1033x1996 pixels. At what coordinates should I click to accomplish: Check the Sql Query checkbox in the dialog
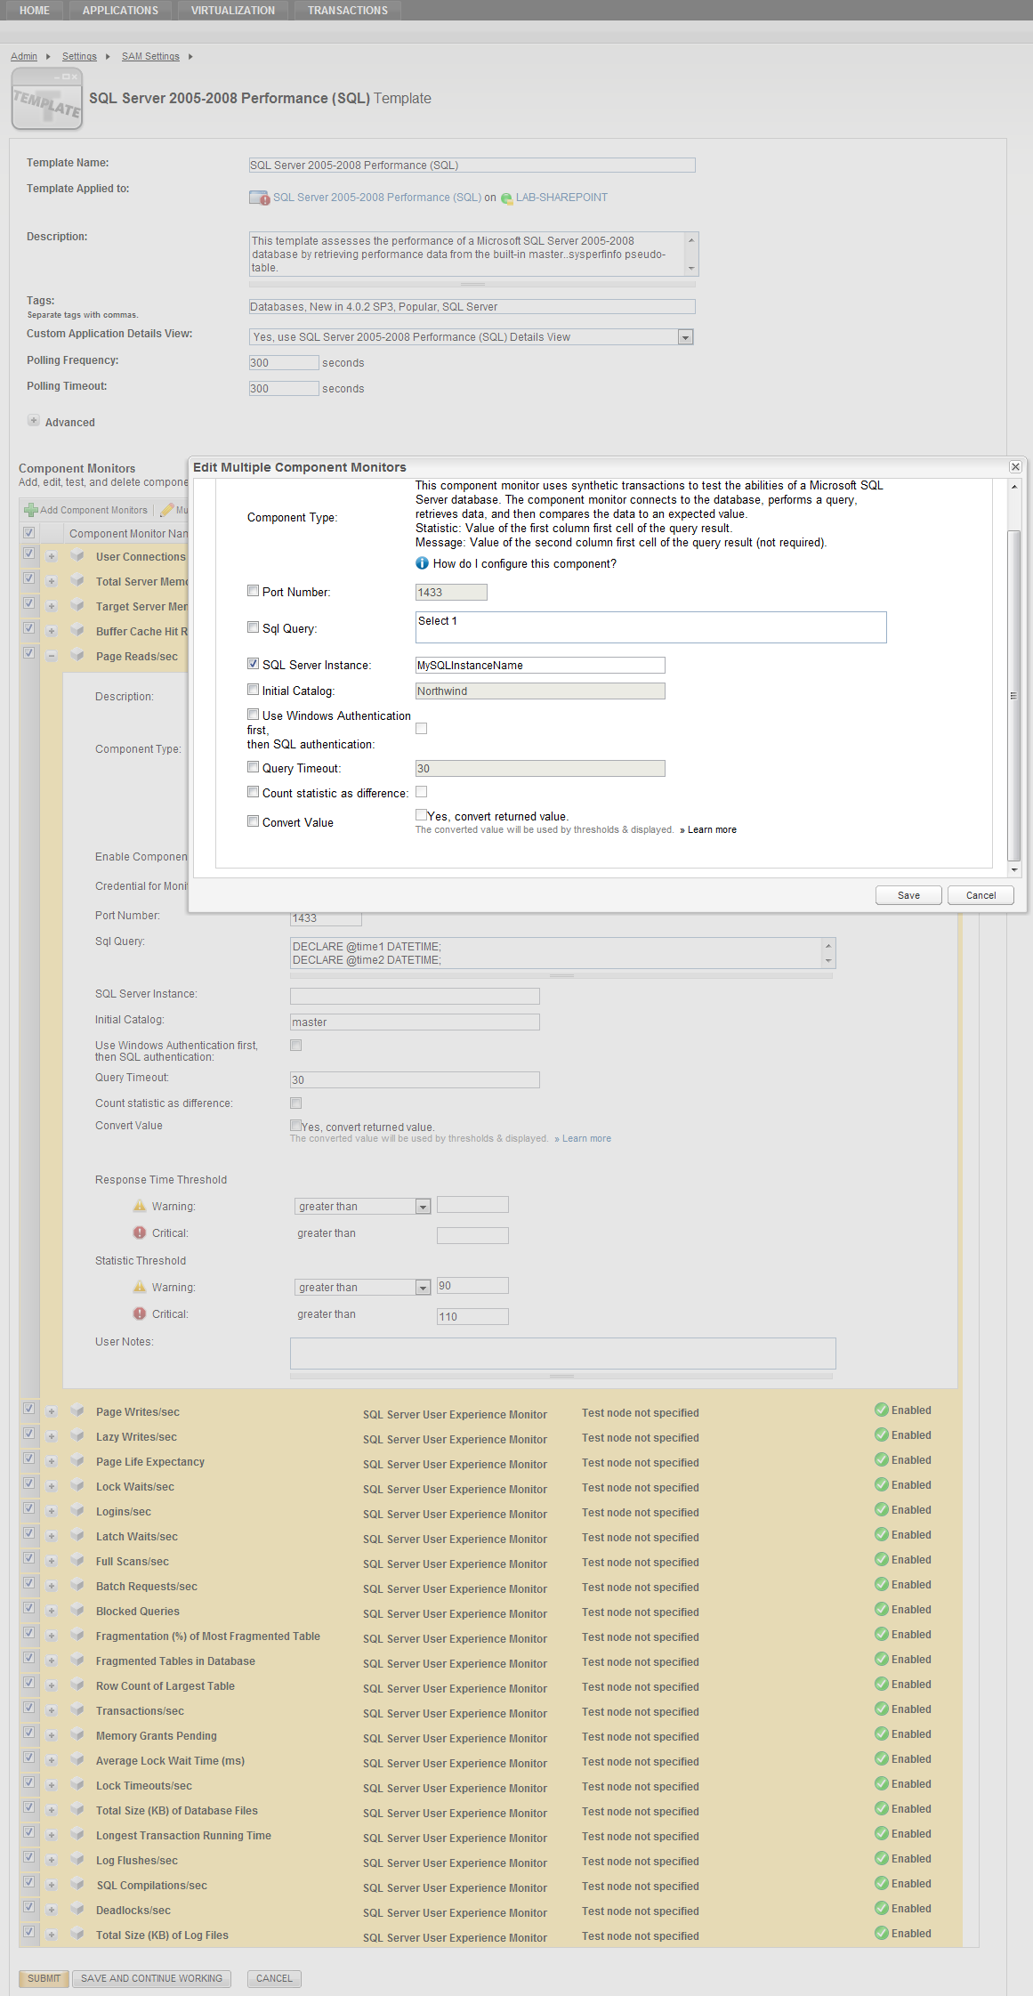coord(253,626)
